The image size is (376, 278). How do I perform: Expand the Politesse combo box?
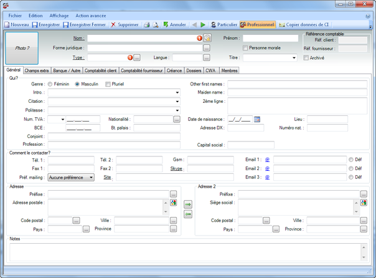[x=177, y=110]
